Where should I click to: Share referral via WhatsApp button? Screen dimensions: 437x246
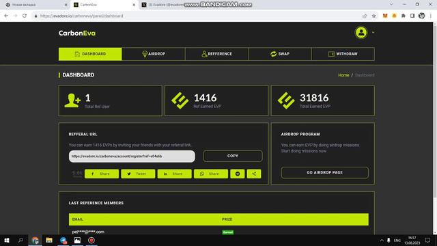pyautogui.click(x=211, y=174)
